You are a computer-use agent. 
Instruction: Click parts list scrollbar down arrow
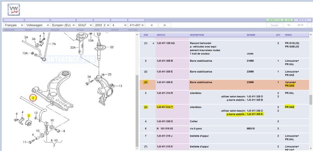pyautogui.click(x=311, y=148)
